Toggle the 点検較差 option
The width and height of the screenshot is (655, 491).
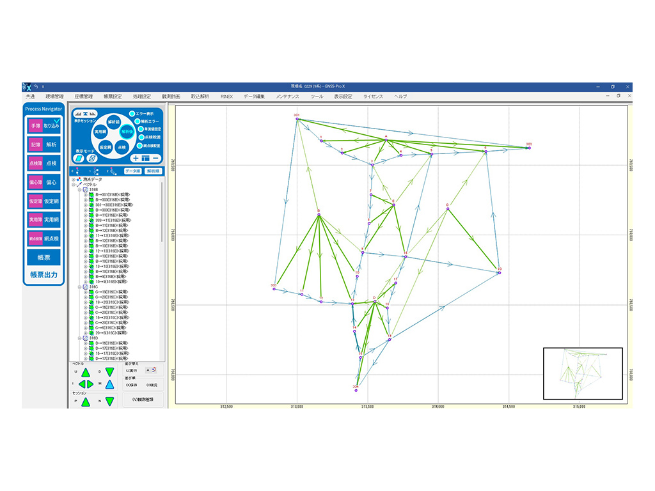pyautogui.click(x=141, y=137)
